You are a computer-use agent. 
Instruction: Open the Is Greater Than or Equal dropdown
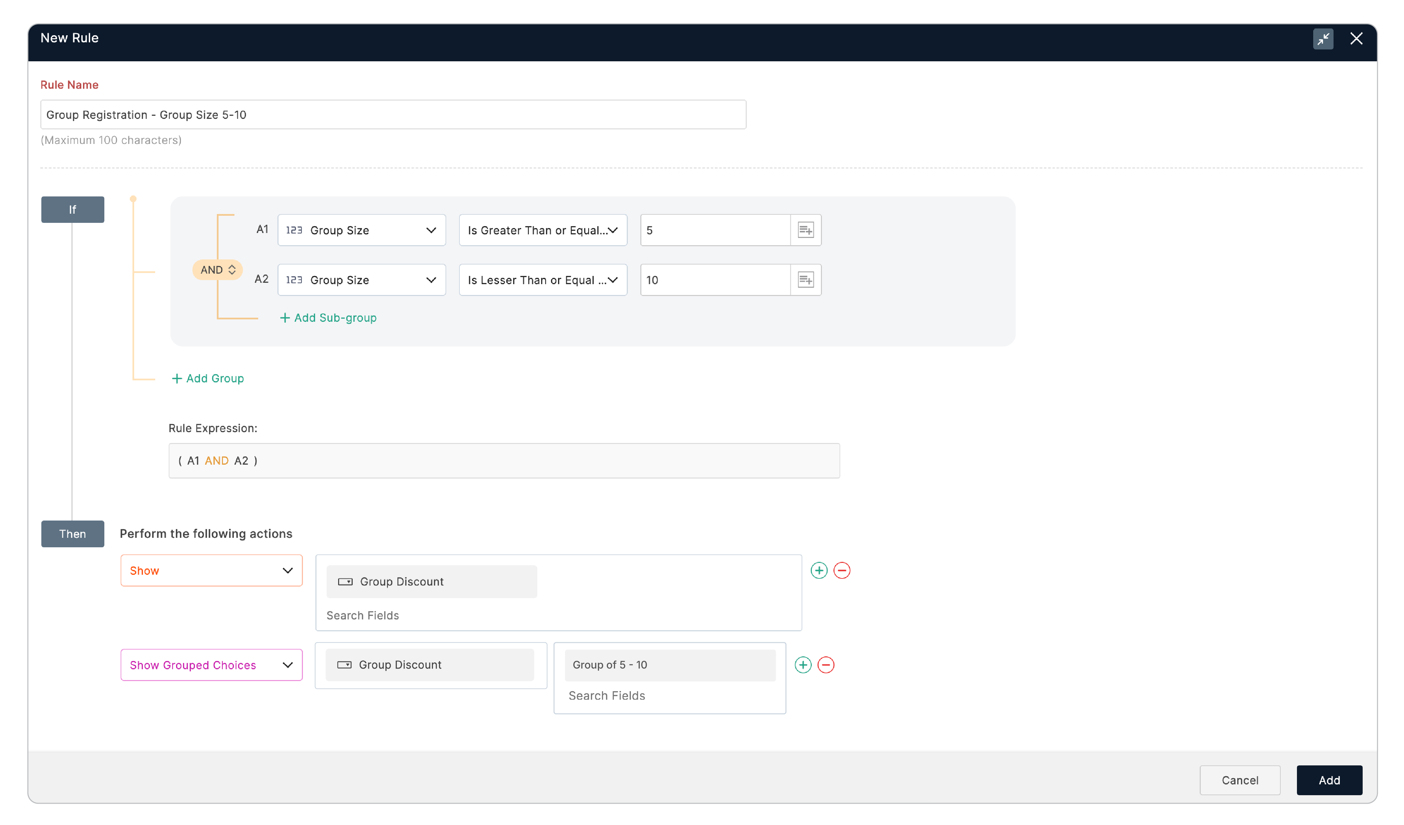pyautogui.click(x=543, y=230)
